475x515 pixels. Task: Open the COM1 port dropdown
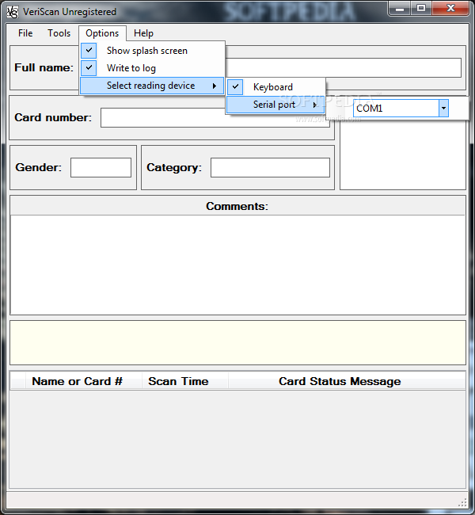coord(443,108)
